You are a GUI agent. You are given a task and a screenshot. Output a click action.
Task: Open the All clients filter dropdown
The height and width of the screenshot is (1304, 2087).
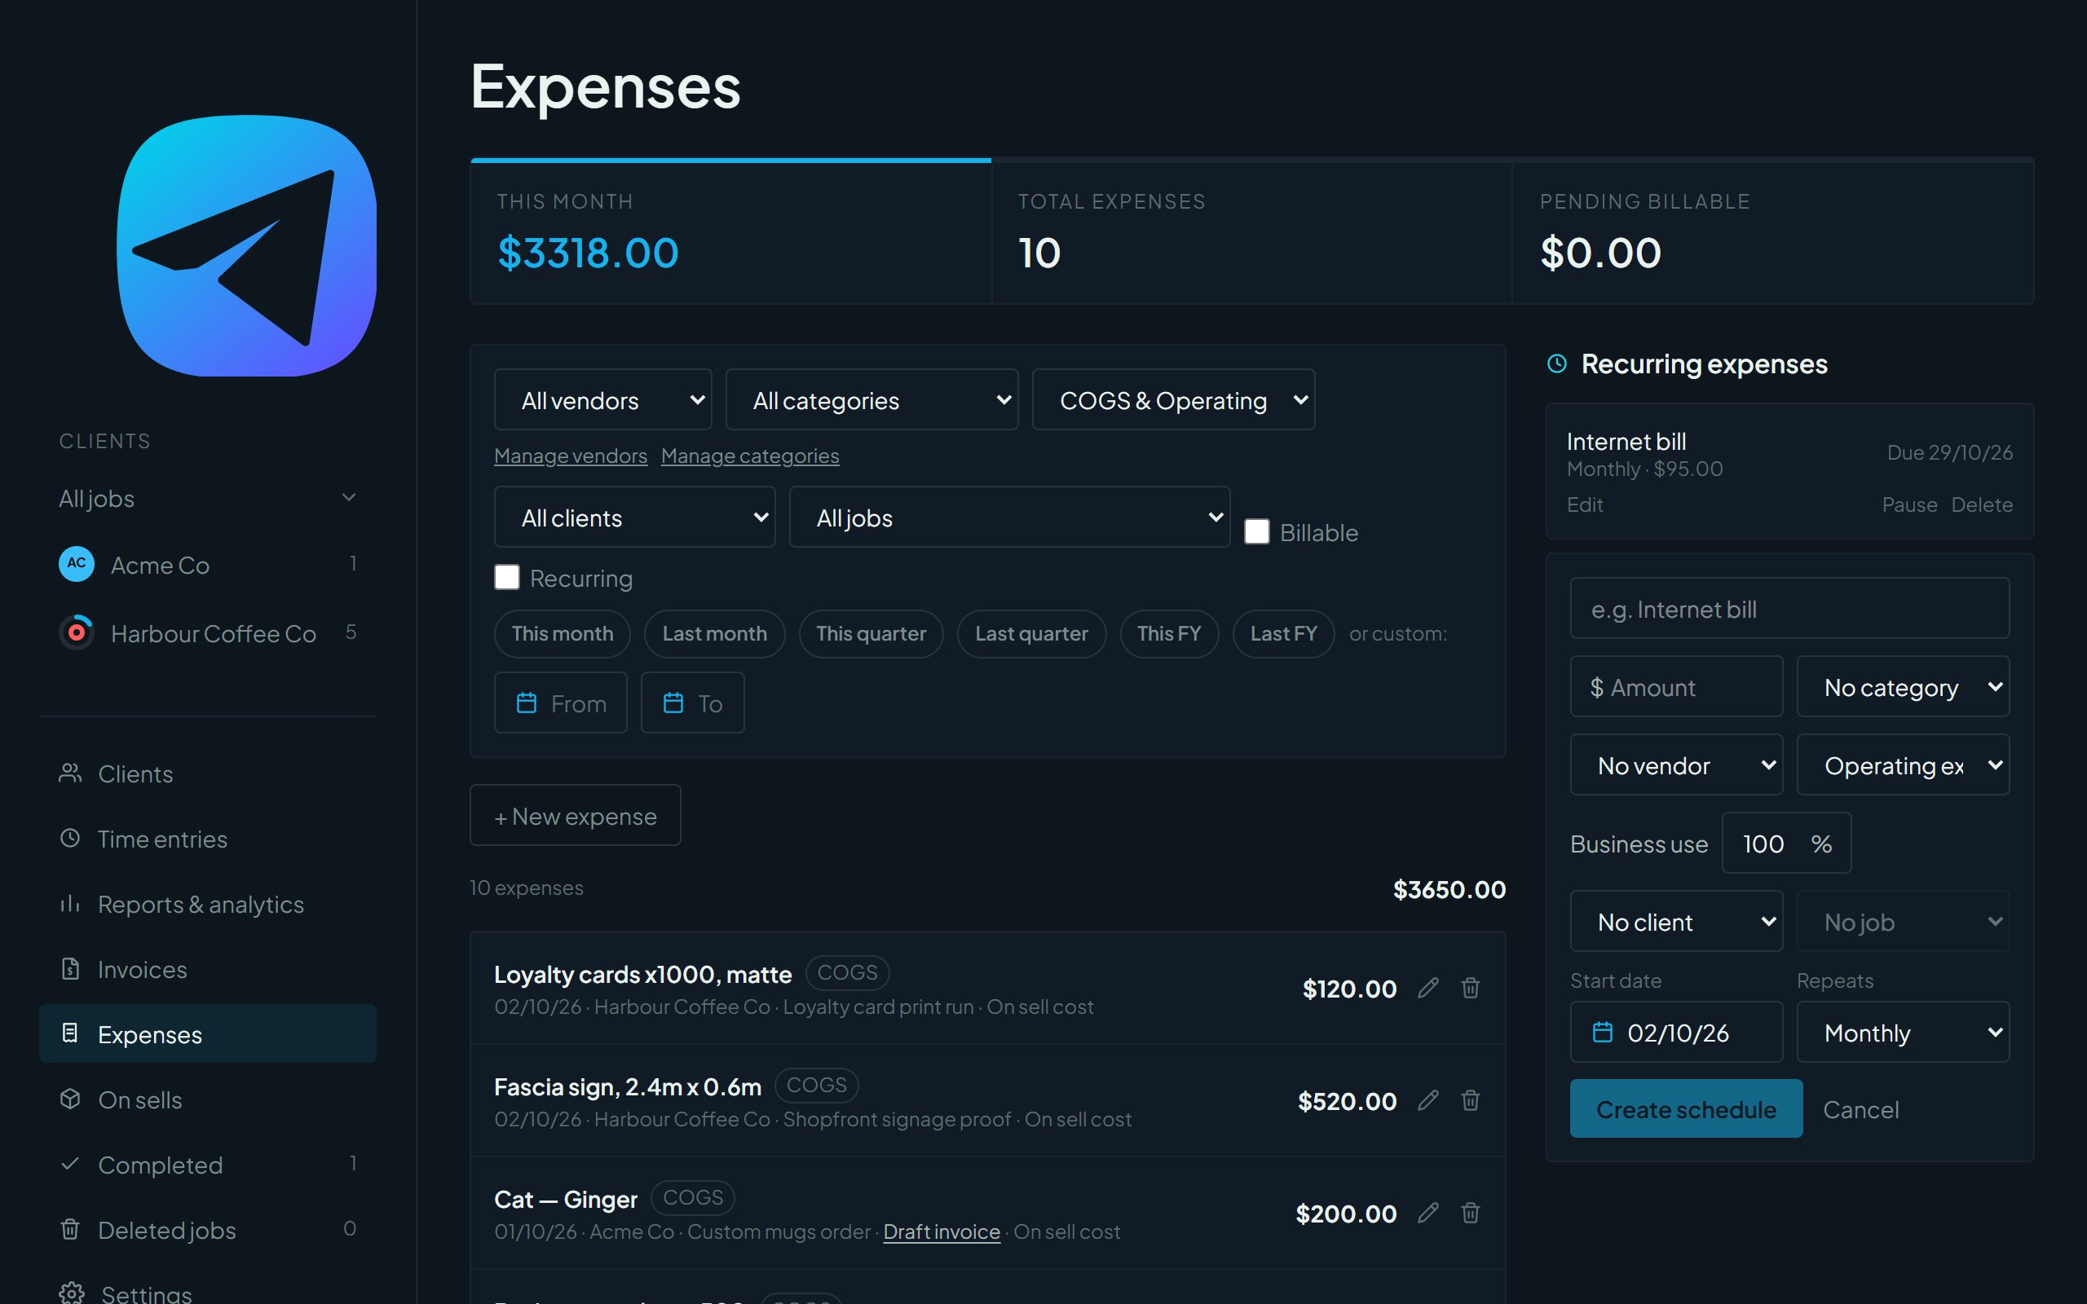(635, 517)
